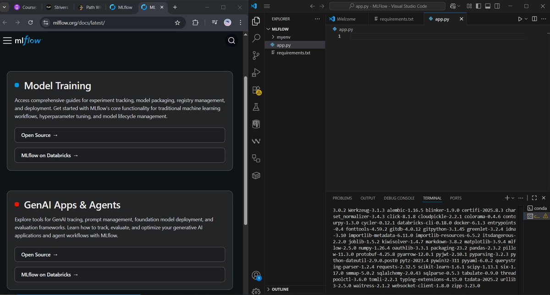This screenshot has height=295, width=550.
Task: Bookmark this page with the star icon
Action: (x=177, y=22)
